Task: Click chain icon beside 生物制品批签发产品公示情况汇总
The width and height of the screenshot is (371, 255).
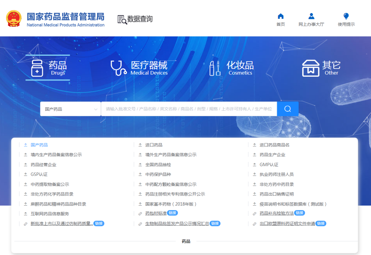Action: click(140, 224)
